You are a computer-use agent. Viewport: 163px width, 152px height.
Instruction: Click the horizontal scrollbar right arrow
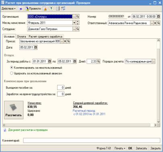(155, 125)
